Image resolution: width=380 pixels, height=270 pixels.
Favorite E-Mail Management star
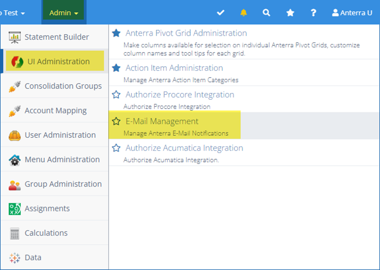click(116, 121)
